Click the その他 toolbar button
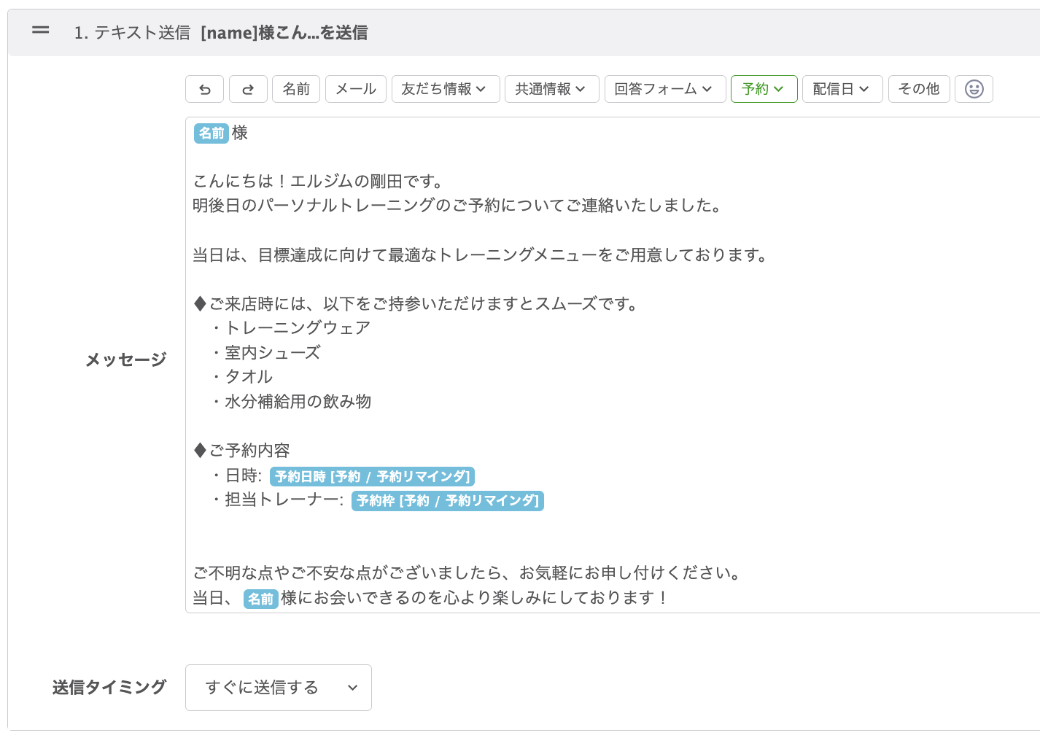The width and height of the screenshot is (1040, 738). [x=919, y=89]
